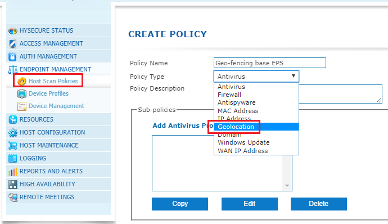Select Firewall policy type option
This screenshot has height=224, width=388.
pyautogui.click(x=256, y=95)
